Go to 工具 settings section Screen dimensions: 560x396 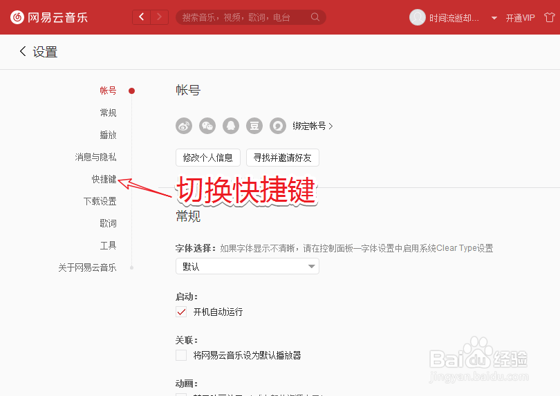point(109,245)
